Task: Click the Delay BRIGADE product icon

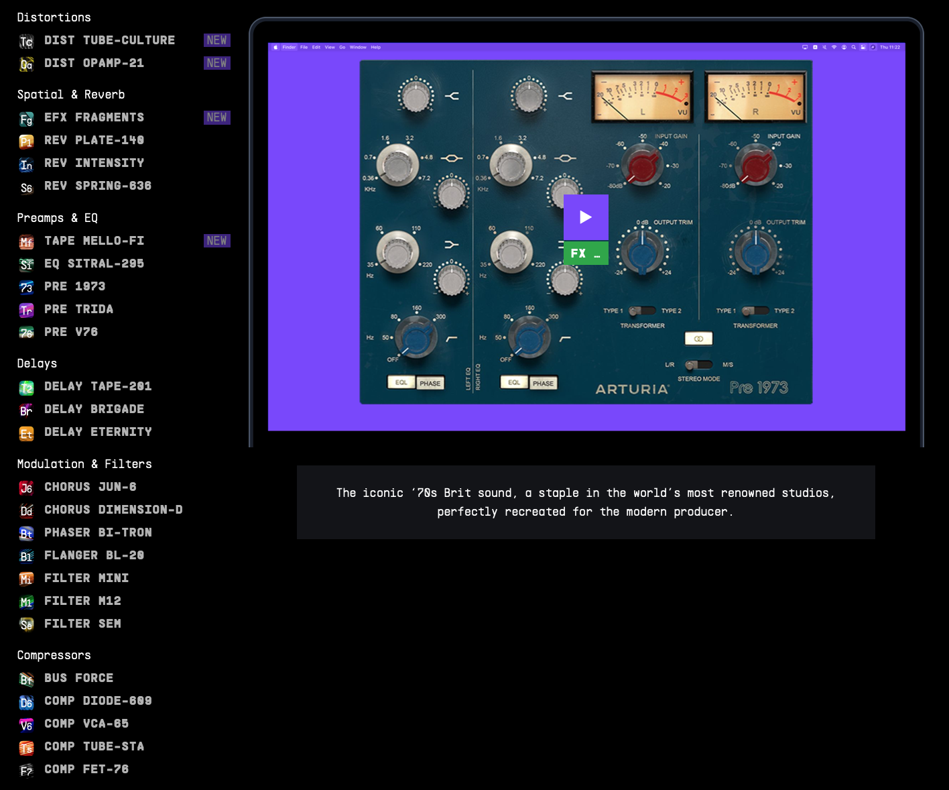Action: (x=26, y=410)
